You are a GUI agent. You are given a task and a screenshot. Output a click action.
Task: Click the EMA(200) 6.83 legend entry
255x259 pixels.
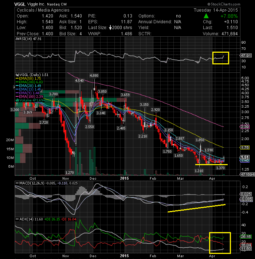pyautogui.click(x=31, y=82)
